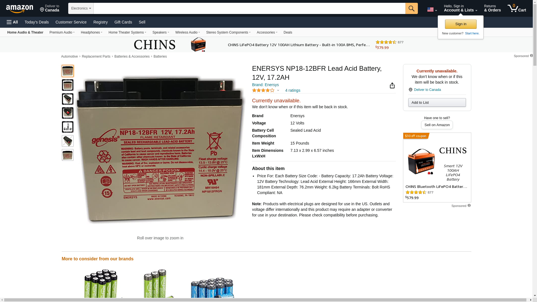537x302 pixels.
Task: Click the US flag language selector
Action: coord(432,10)
